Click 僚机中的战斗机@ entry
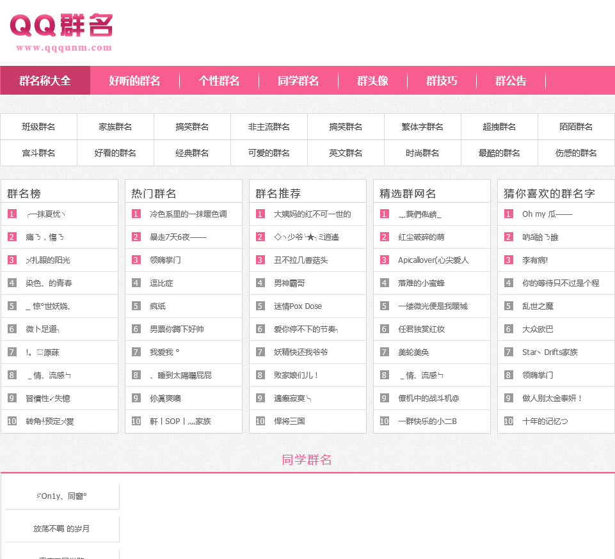This screenshot has width=615, height=559. pos(428,398)
